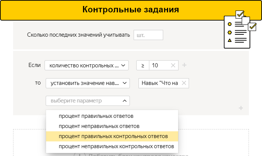The width and height of the screenshot is (262, 156).
Task: Click the circled plus icon of the add block
Action: (x=80, y=155)
